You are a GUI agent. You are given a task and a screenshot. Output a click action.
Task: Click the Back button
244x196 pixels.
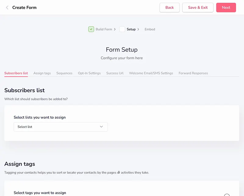(x=170, y=7)
